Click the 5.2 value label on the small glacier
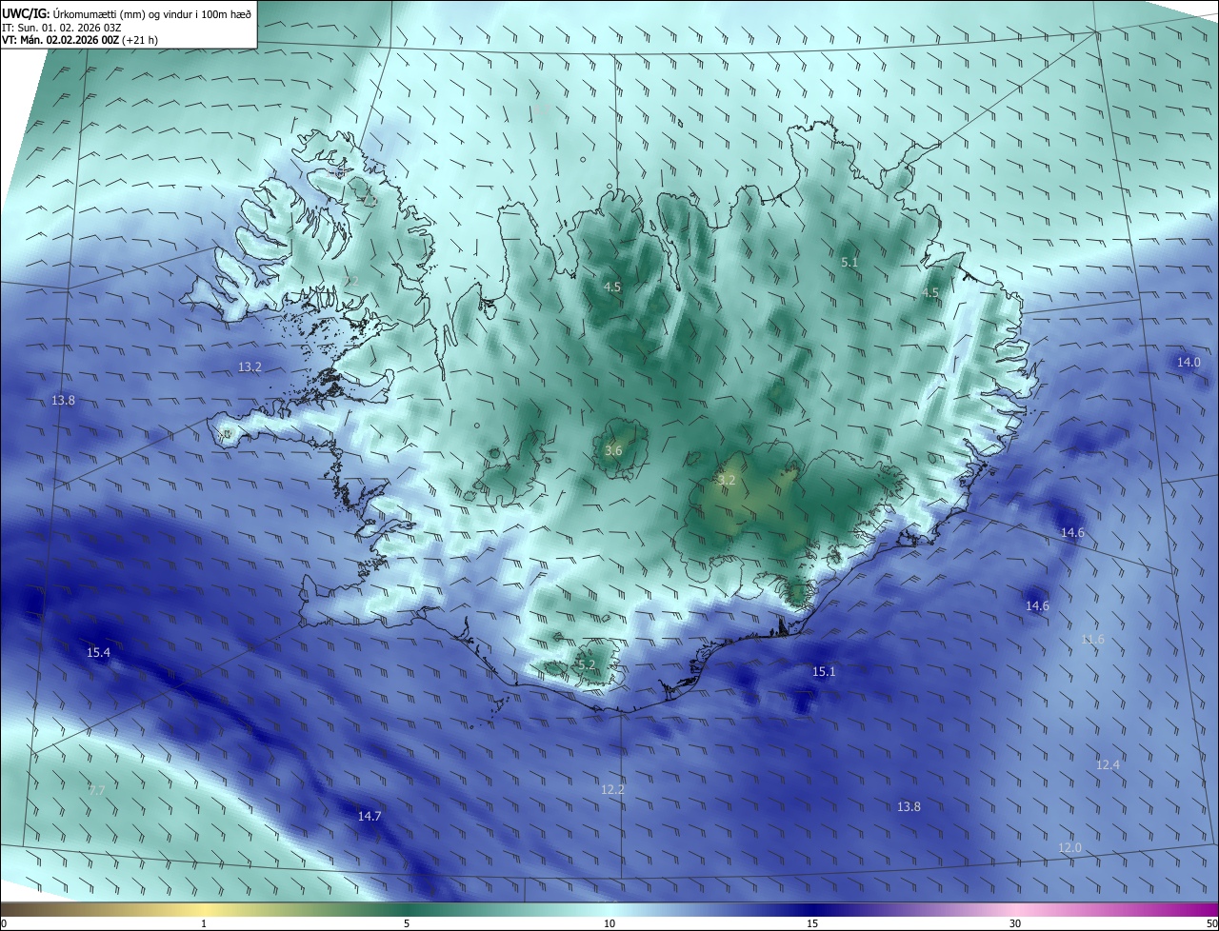 (586, 664)
